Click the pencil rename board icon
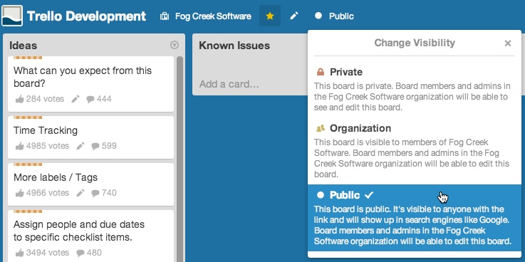 pyautogui.click(x=294, y=16)
